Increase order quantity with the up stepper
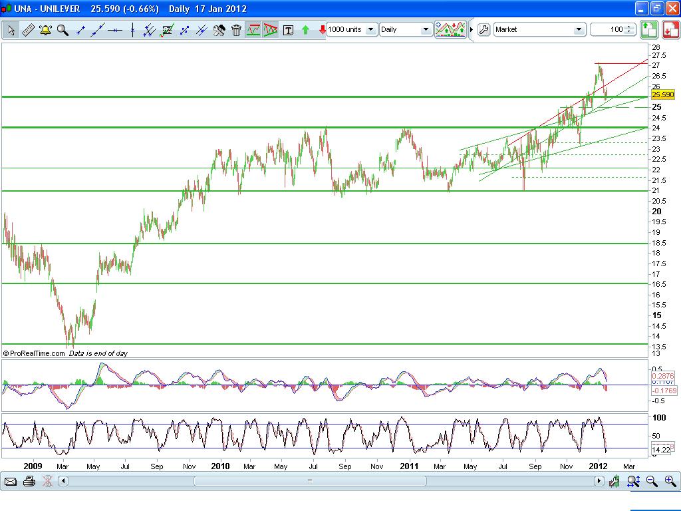This screenshot has width=681, height=511. pos(629,27)
